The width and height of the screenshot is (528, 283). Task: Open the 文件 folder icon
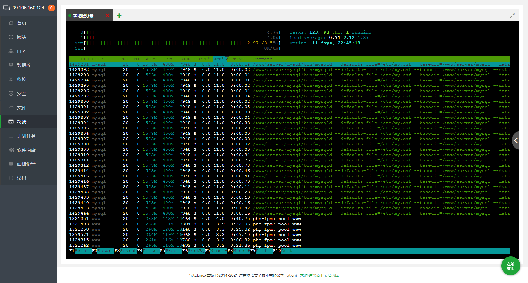(11, 107)
